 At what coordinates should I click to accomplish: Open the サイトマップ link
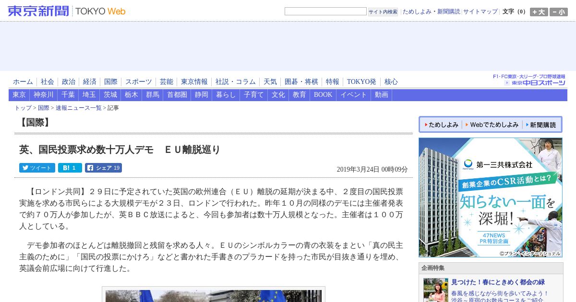pos(480,12)
